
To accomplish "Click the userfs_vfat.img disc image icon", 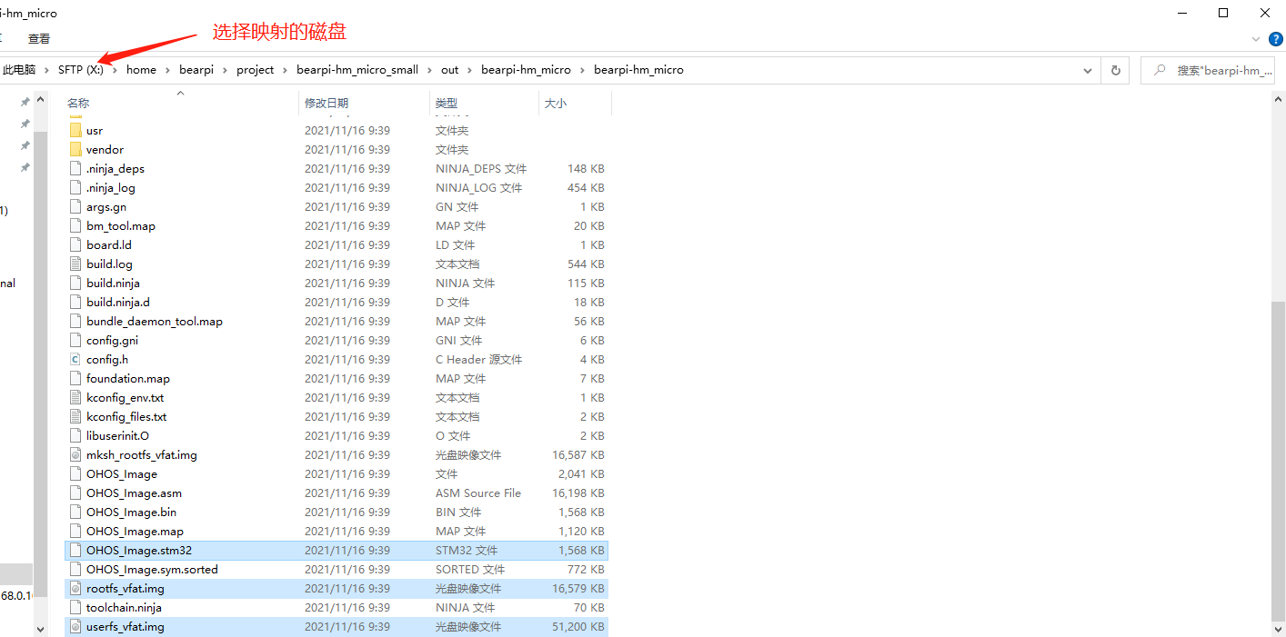I will [x=75, y=626].
